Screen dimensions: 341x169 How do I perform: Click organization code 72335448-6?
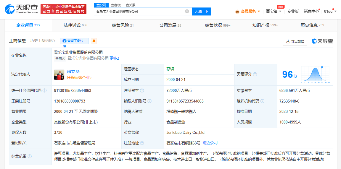(x=289, y=101)
